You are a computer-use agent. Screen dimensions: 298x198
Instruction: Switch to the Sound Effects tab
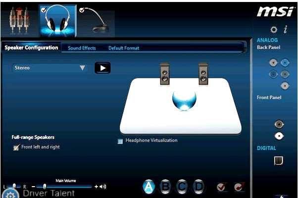[x=82, y=48]
